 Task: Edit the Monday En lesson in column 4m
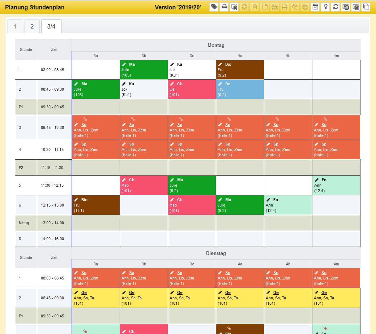coord(317,180)
